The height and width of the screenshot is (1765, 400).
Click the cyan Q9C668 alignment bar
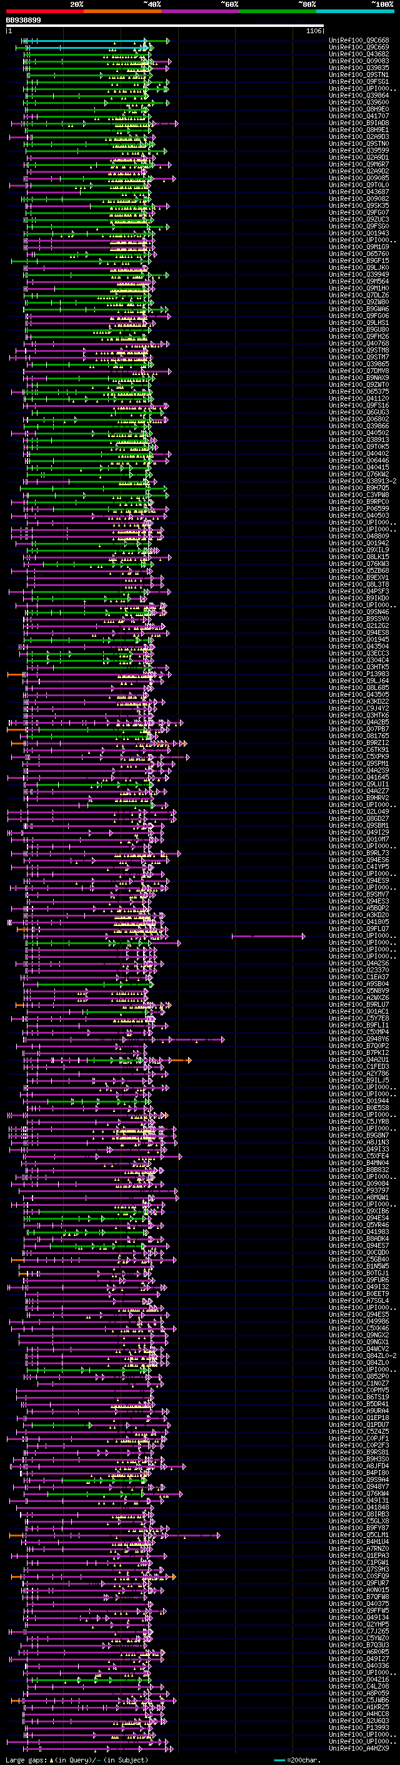click(x=86, y=41)
